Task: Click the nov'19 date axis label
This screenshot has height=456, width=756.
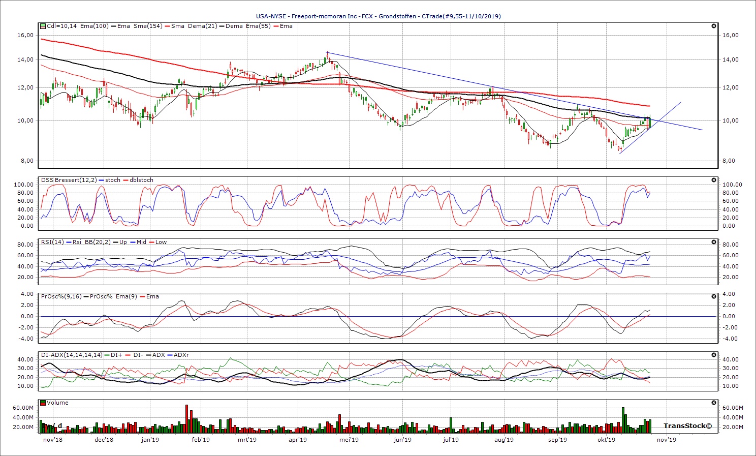Action: [x=667, y=440]
